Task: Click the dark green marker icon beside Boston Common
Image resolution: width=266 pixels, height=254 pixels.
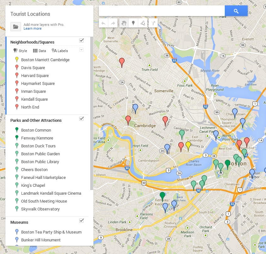Action: [17, 130]
